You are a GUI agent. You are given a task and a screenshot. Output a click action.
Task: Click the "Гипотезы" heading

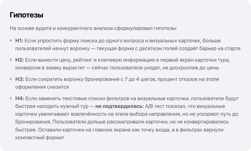click(x=26, y=15)
